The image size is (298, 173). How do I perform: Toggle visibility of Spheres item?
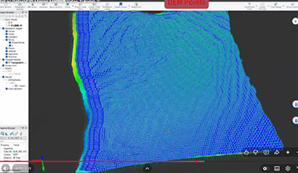[7, 51]
